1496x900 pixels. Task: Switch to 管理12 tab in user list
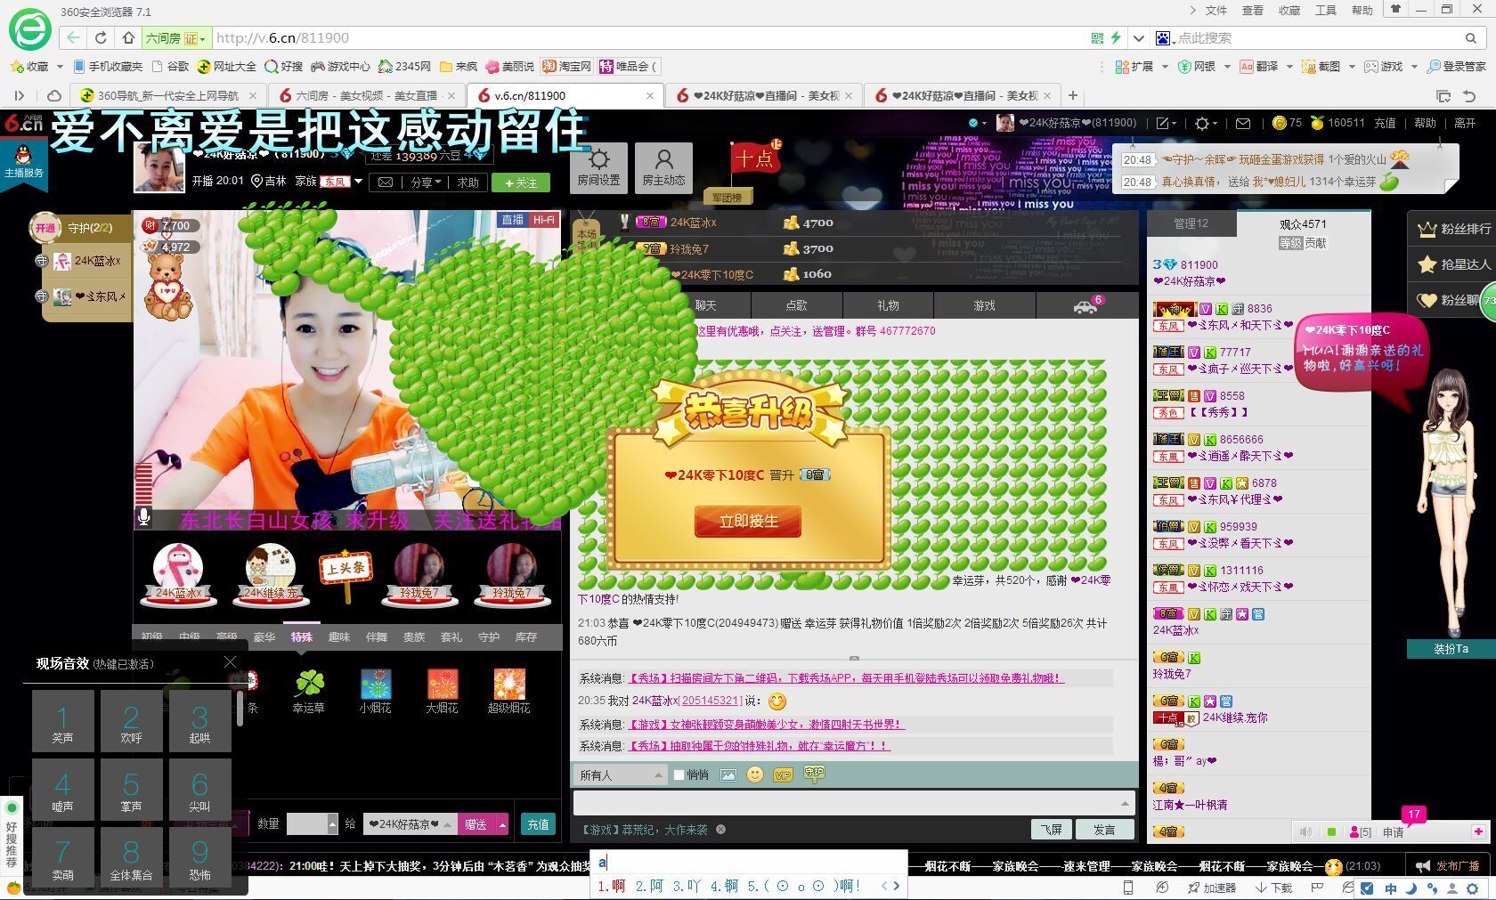(1191, 223)
